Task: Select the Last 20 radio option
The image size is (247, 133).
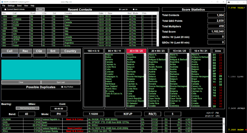Action: [x=120, y=10]
